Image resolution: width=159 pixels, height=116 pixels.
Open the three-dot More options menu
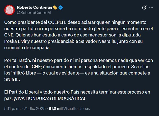coord(151,8)
